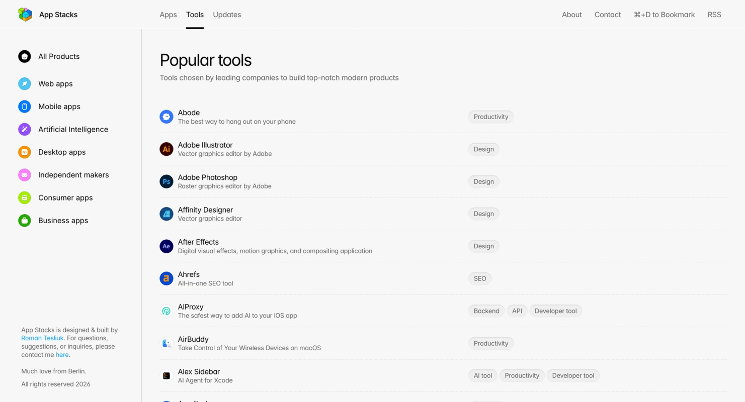The height and width of the screenshot is (402, 745).
Task: Click the AI tool tag for Alex Sidebar
Action: tap(483, 375)
